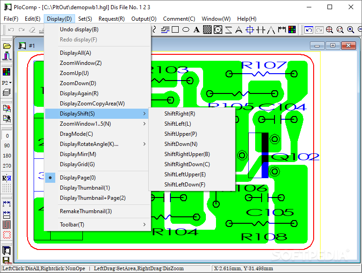362x273 pixels.
Task: Select the 90 degree rotation button
Action: click(7, 145)
